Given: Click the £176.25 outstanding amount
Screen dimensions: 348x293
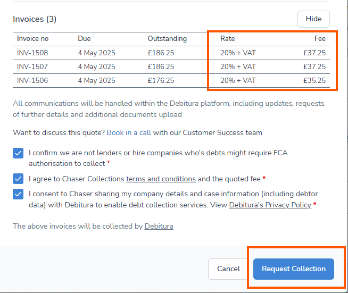Looking at the screenshot, I should pyautogui.click(x=161, y=80).
